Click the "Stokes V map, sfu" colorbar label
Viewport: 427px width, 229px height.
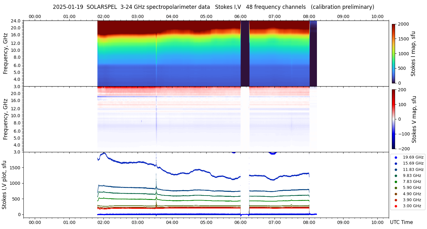(414, 119)
